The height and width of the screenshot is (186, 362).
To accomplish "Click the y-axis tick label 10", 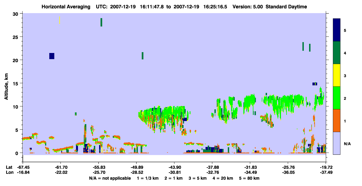I will (x=16, y=107).
